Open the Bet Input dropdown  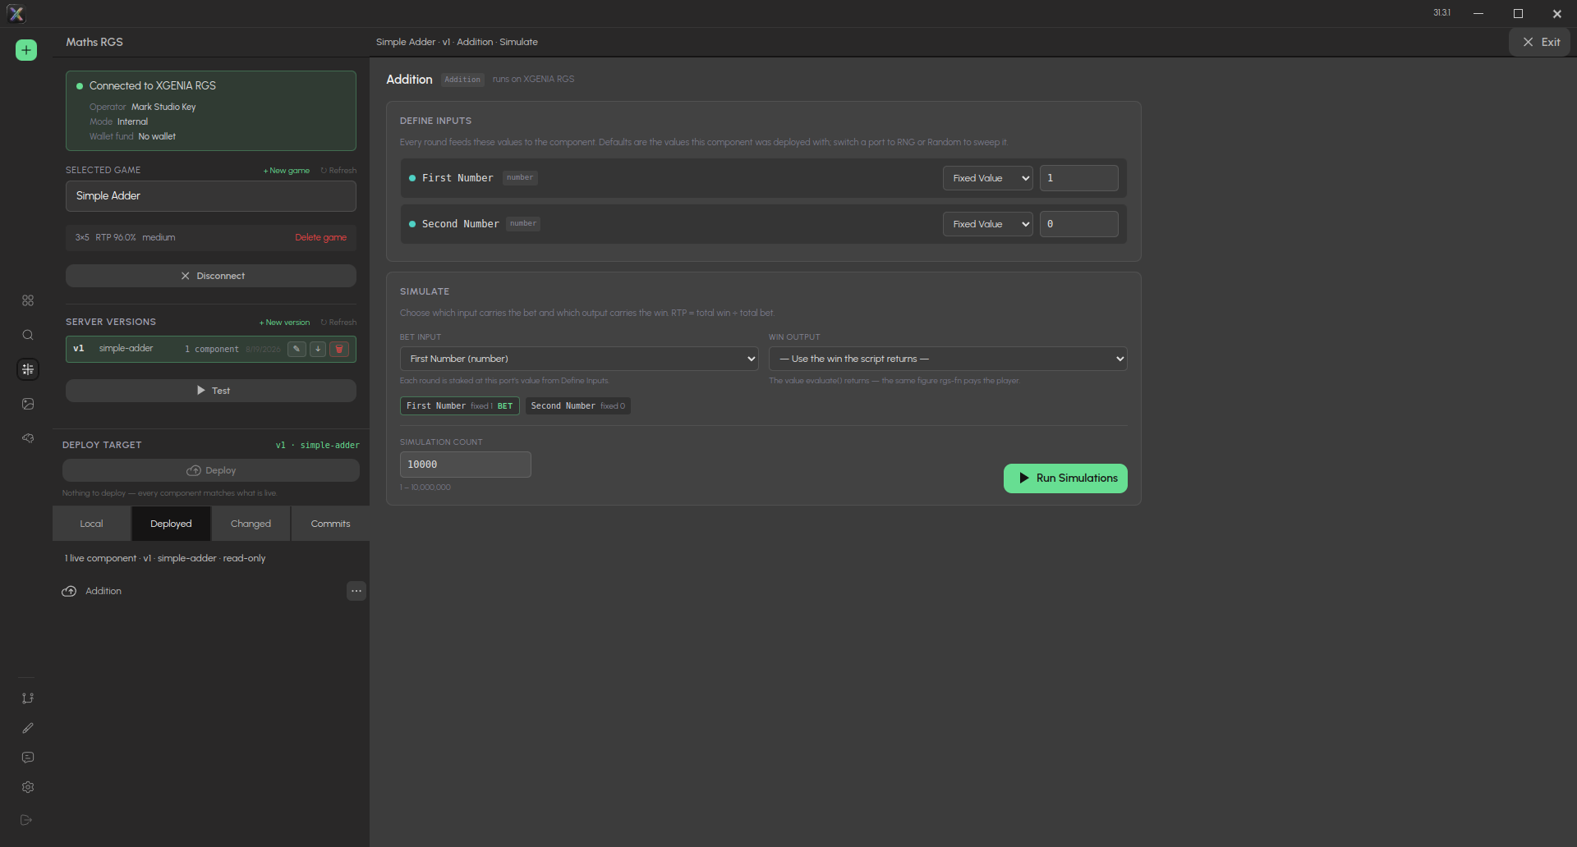pos(579,359)
